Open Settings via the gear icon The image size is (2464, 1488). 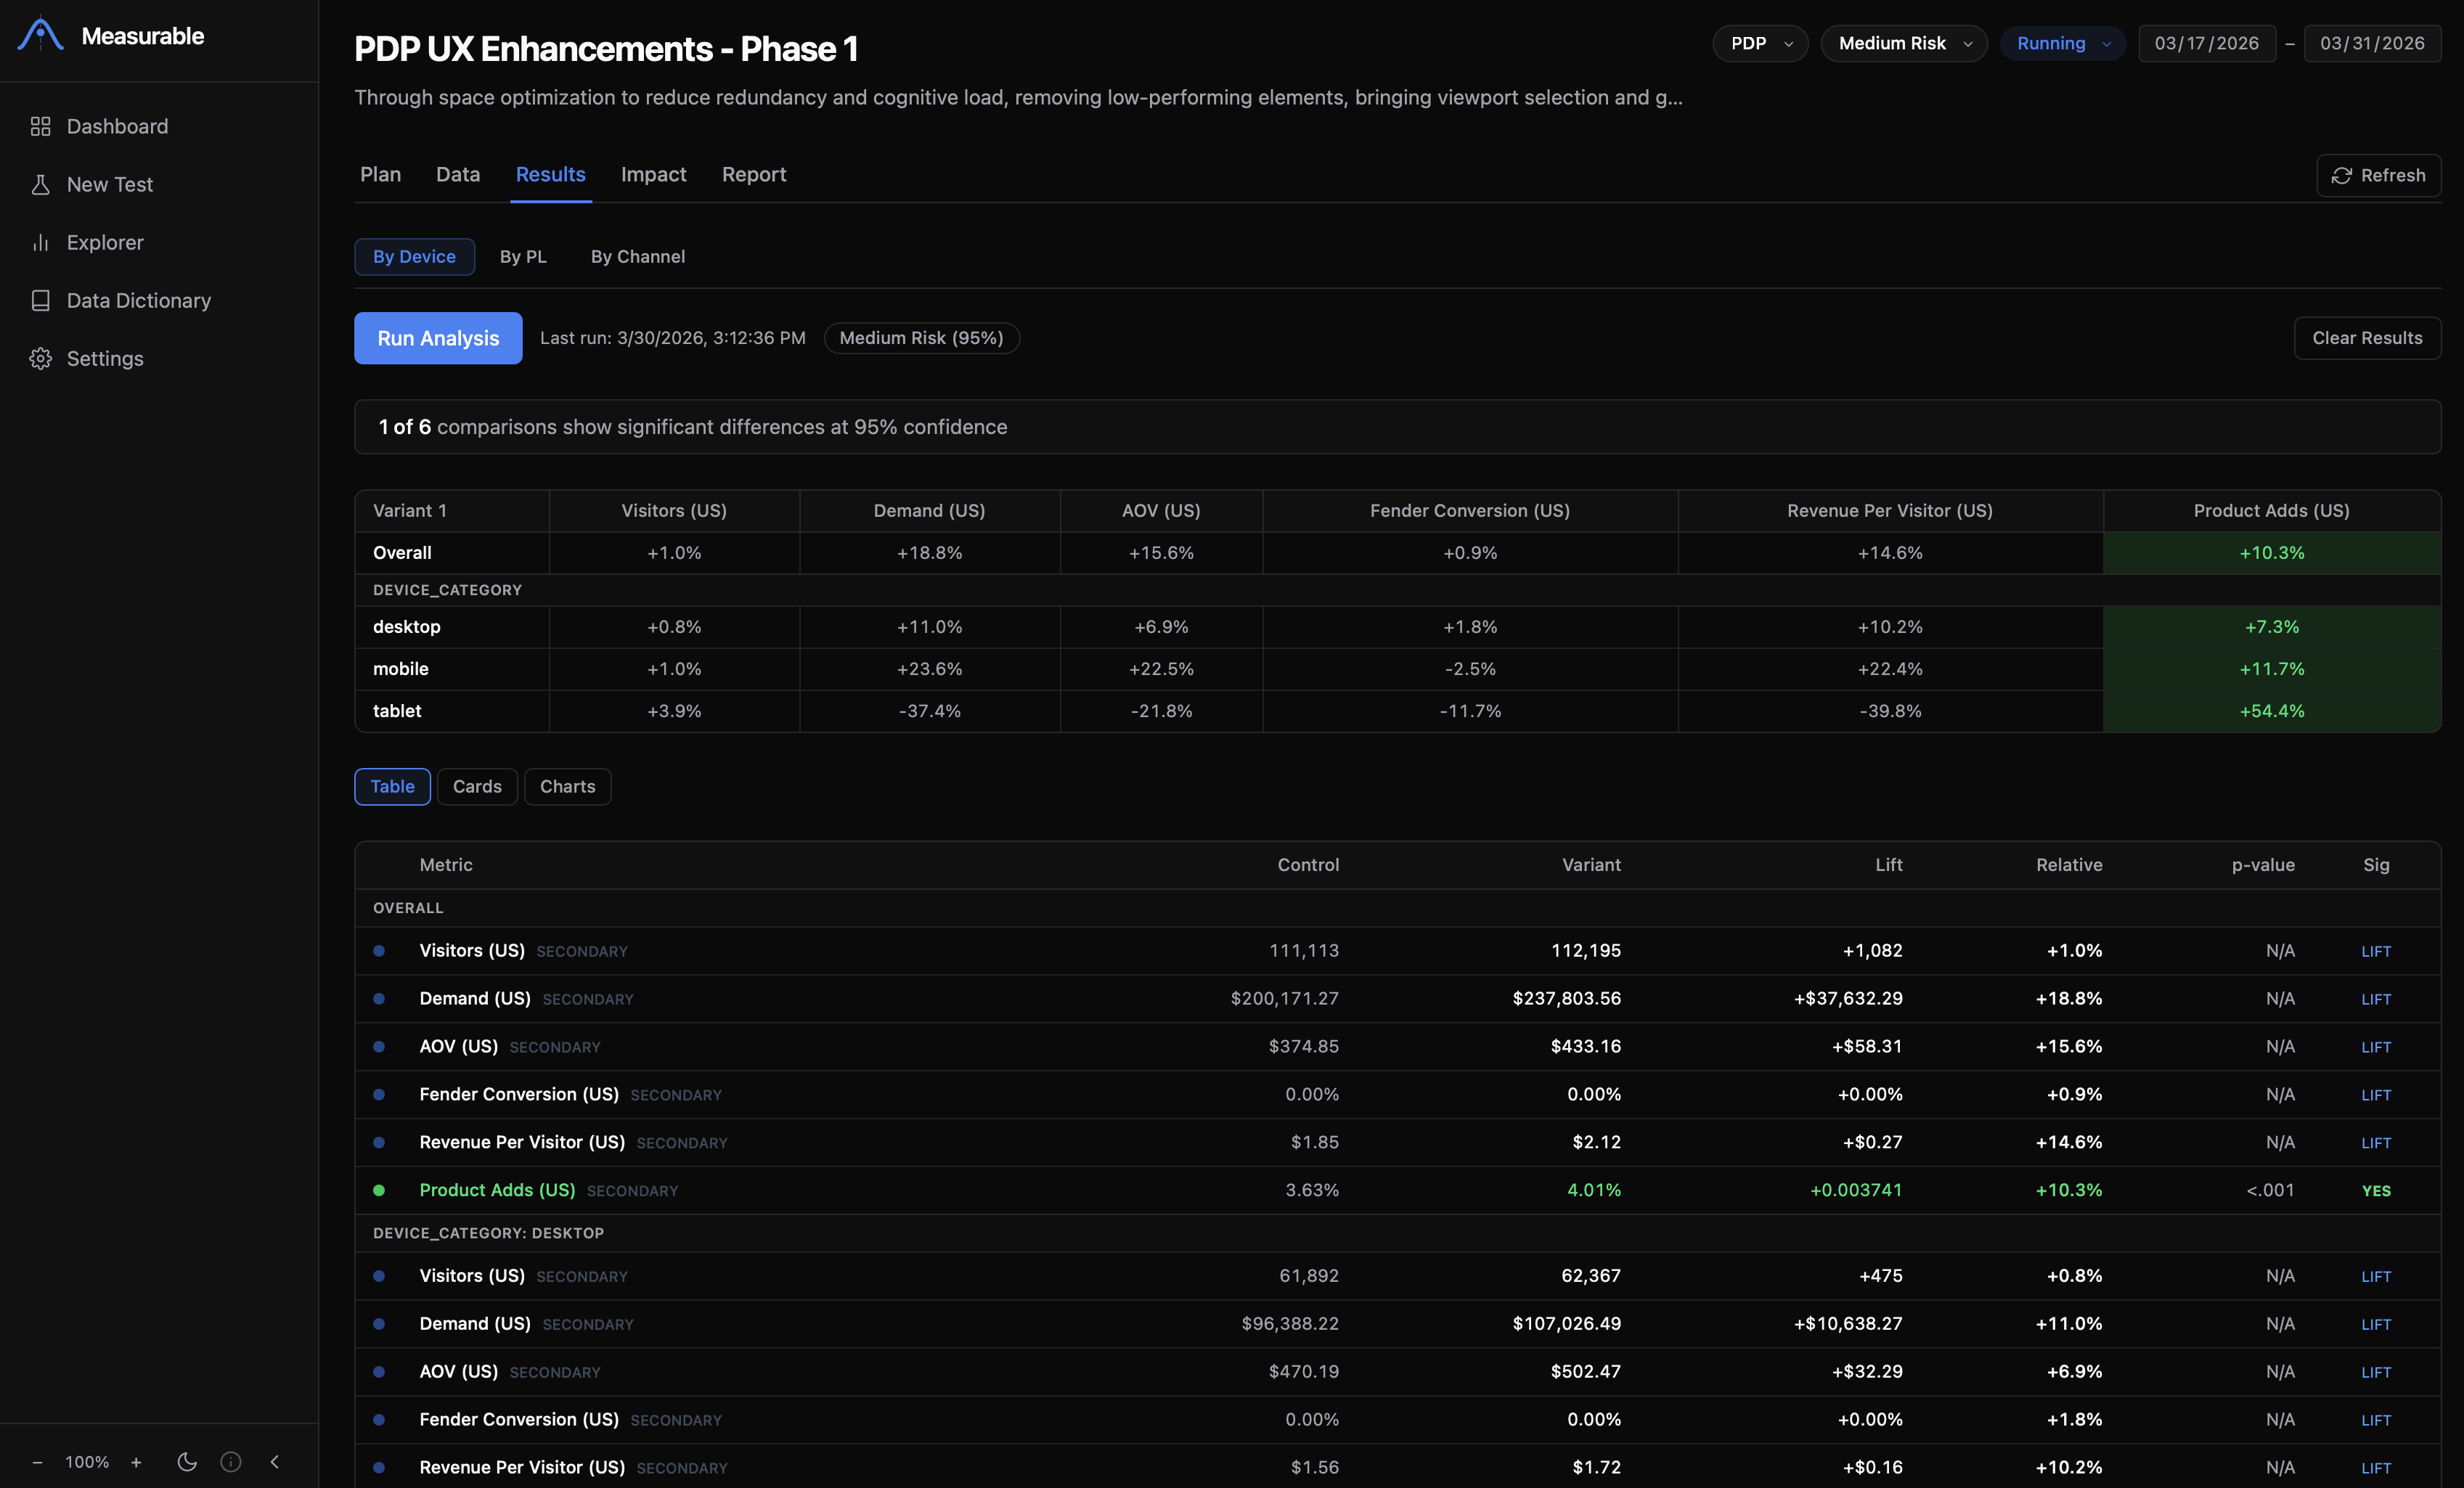coord(40,358)
